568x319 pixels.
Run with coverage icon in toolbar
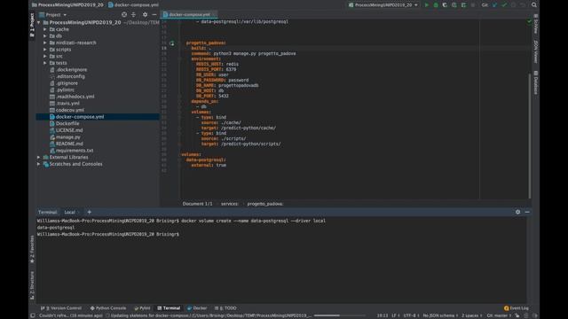pos(445,5)
